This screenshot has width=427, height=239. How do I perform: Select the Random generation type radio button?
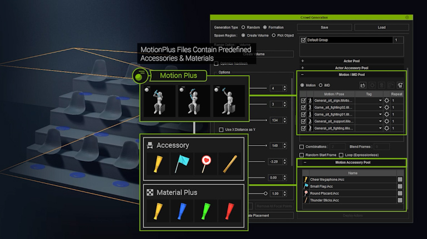pos(243,27)
